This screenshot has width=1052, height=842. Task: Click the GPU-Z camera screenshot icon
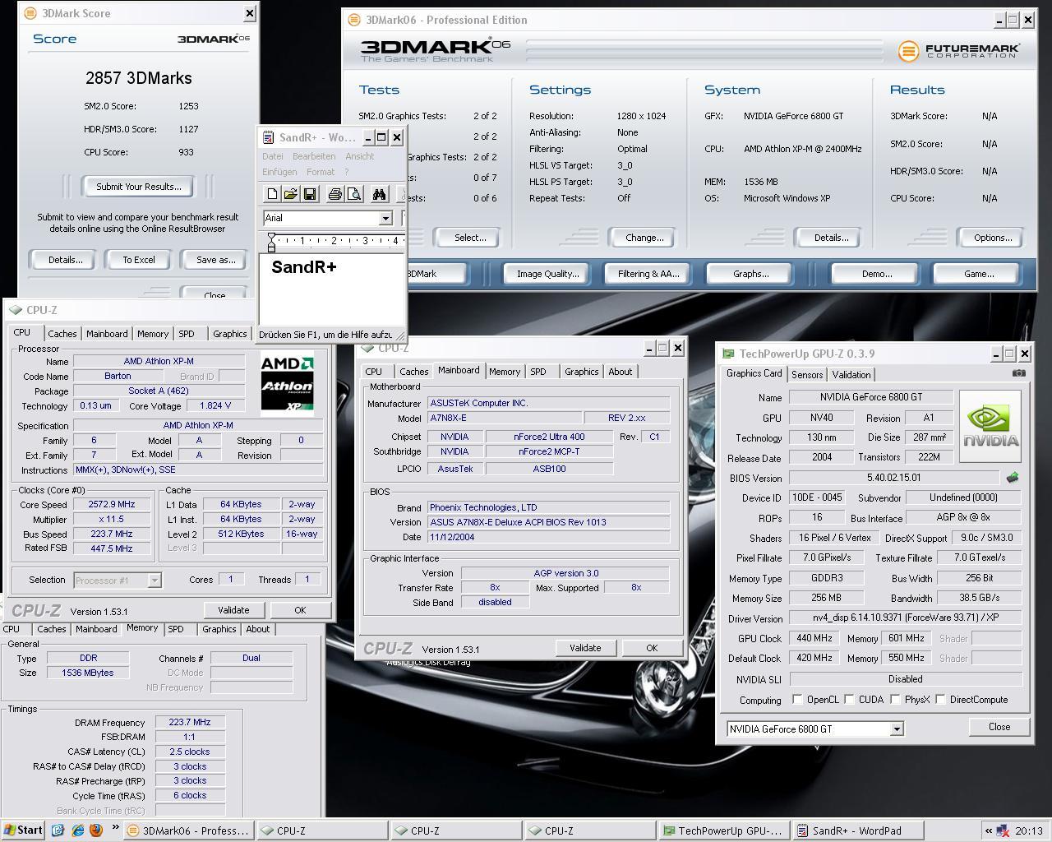pos(1019,372)
